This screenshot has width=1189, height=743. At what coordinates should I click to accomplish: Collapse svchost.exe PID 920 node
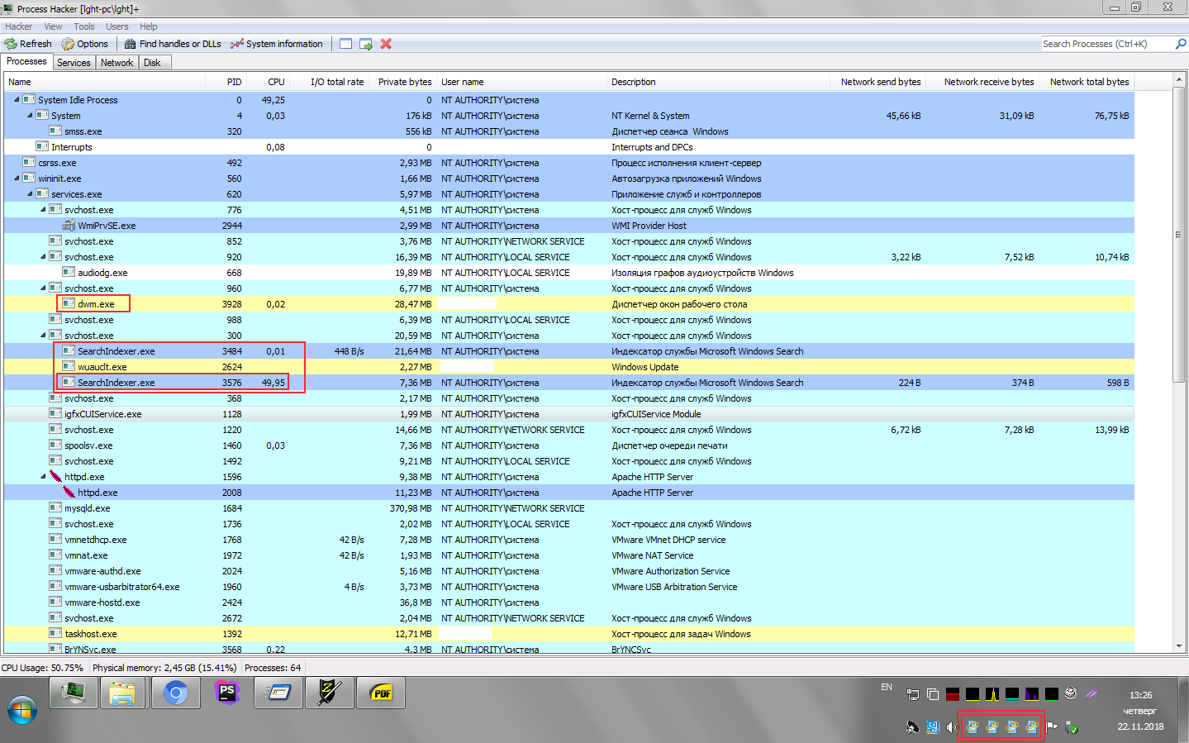[43, 256]
